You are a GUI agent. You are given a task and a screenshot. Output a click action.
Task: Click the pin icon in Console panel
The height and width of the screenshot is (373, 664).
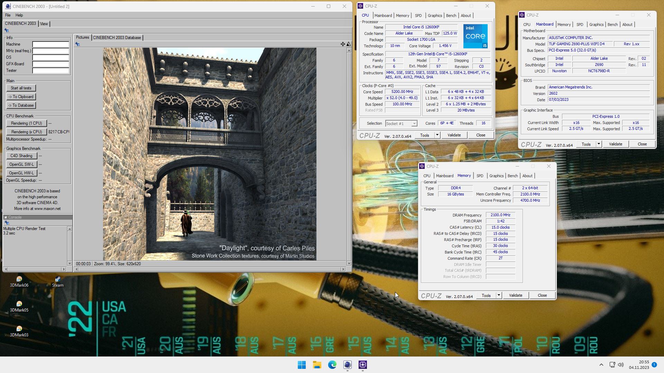click(x=7, y=223)
